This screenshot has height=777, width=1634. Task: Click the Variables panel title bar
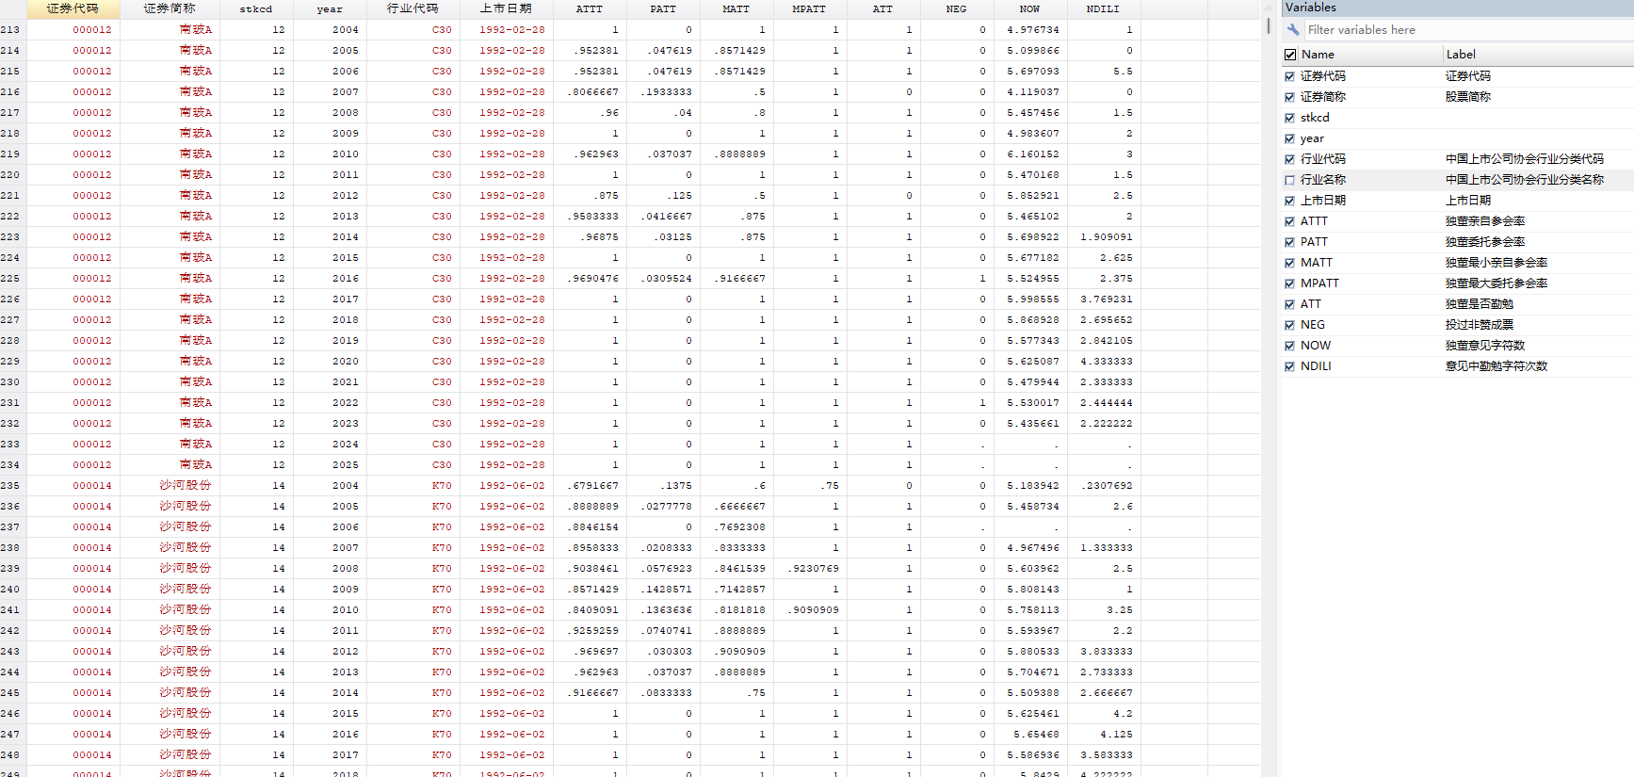[x=1457, y=8]
